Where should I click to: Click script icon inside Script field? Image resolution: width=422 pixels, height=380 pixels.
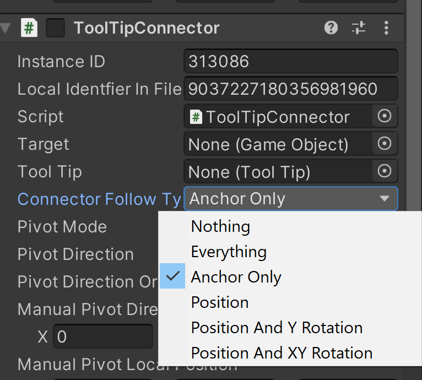pos(196,117)
